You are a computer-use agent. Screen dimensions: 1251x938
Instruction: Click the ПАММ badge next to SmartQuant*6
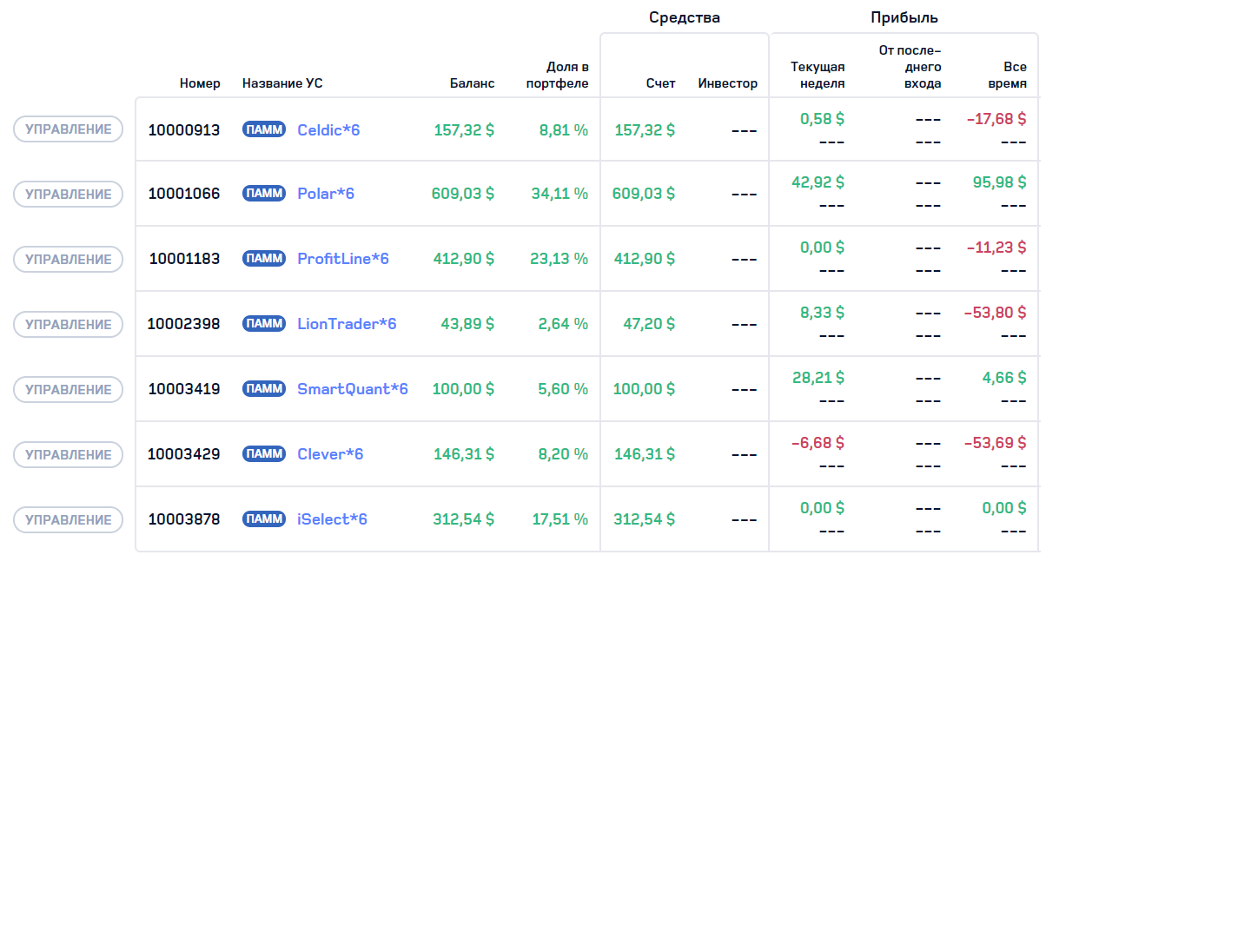tap(263, 389)
